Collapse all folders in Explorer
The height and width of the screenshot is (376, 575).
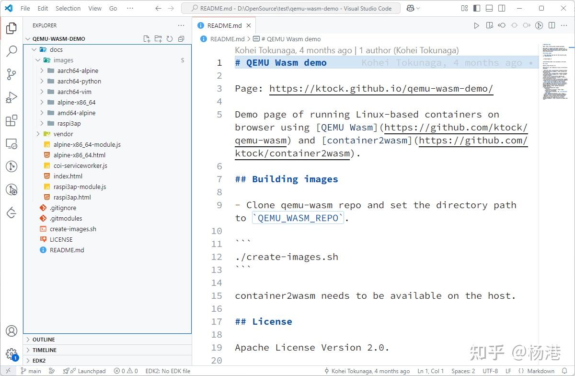tap(181, 39)
